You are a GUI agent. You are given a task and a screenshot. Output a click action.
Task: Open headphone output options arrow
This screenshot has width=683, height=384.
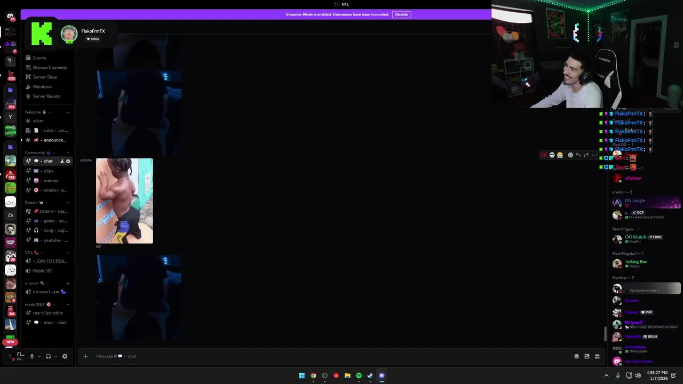pyautogui.click(x=55, y=356)
